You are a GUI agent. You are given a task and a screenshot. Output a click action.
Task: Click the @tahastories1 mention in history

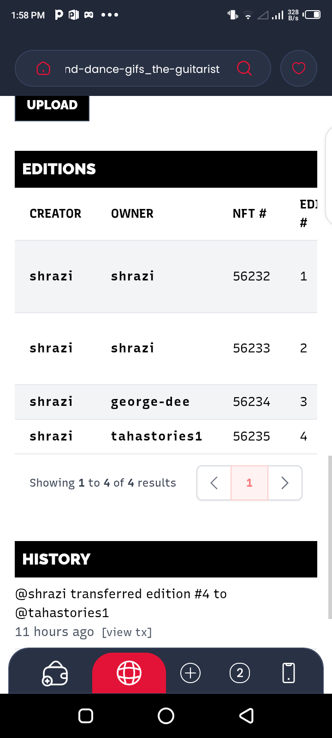62,613
